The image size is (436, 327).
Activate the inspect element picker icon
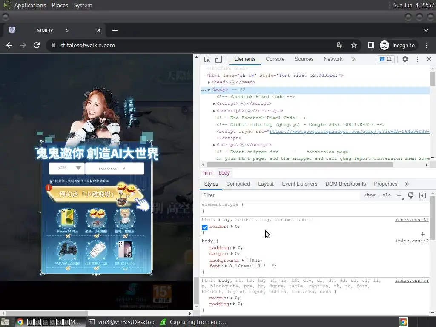207,59
